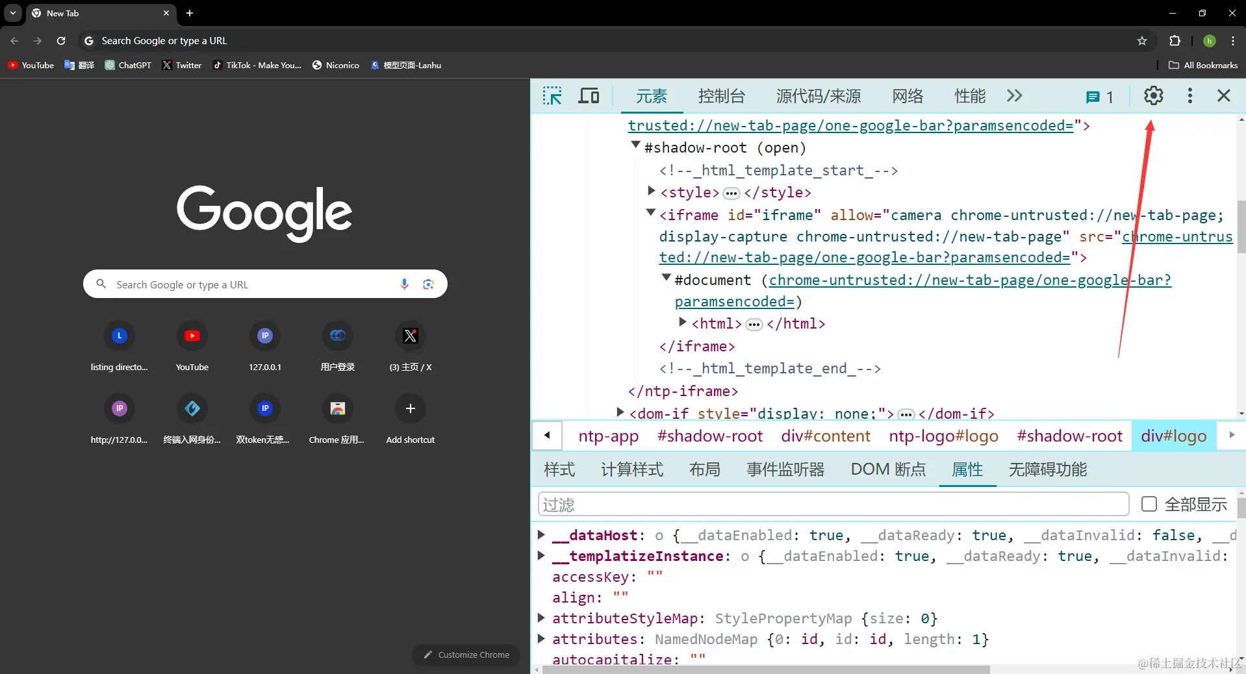Reload the current page
Image resolution: width=1246 pixels, height=674 pixels.
click(61, 41)
